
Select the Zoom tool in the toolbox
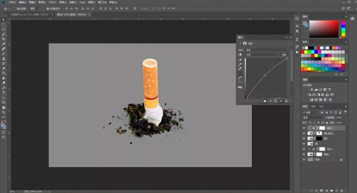click(x=4, y=112)
